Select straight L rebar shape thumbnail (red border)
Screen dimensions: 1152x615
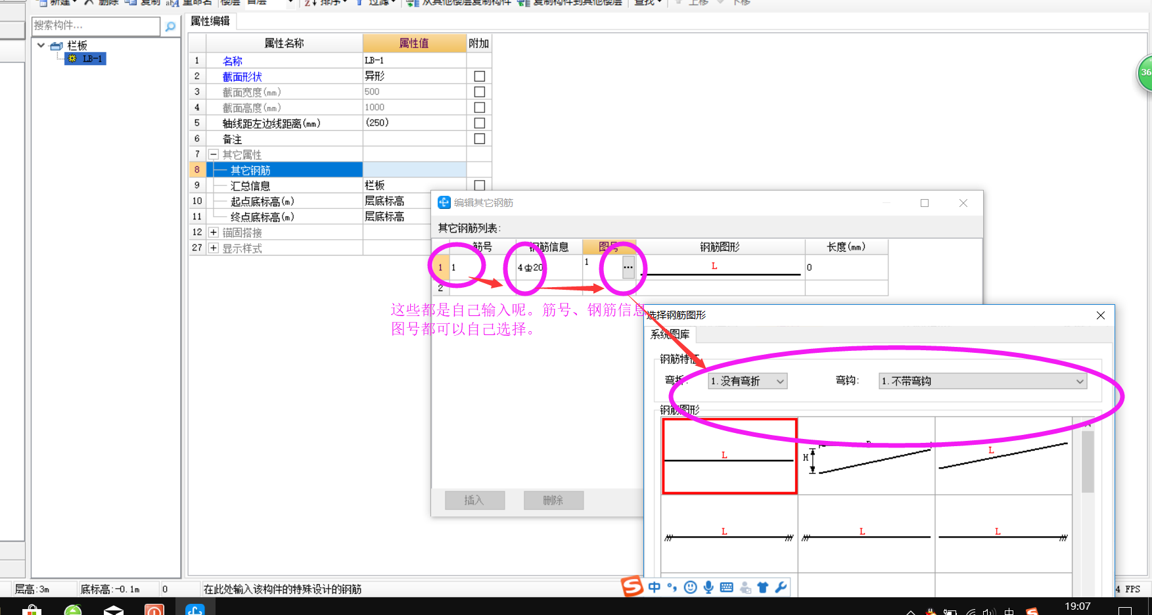pos(729,456)
